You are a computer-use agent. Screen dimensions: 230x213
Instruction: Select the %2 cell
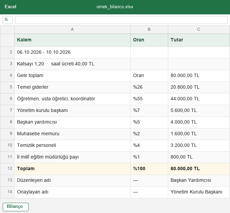point(149,134)
